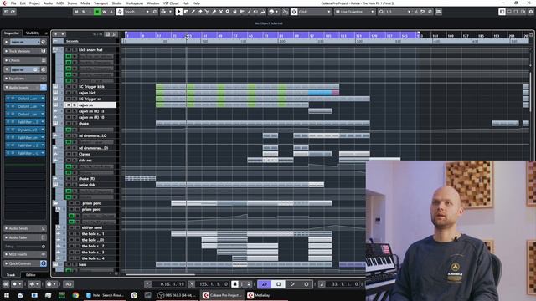The image size is (536, 301).
Task: Click the horizontal scrollbar below tracks
Action: point(161,274)
